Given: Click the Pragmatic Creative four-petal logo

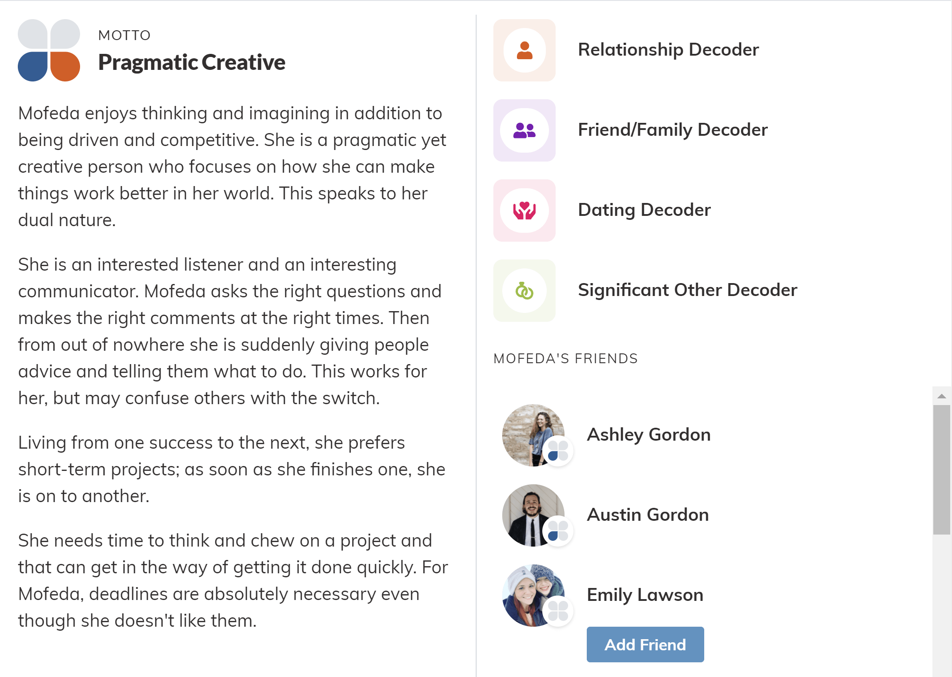Looking at the screenshot, I should pos(49,50).
